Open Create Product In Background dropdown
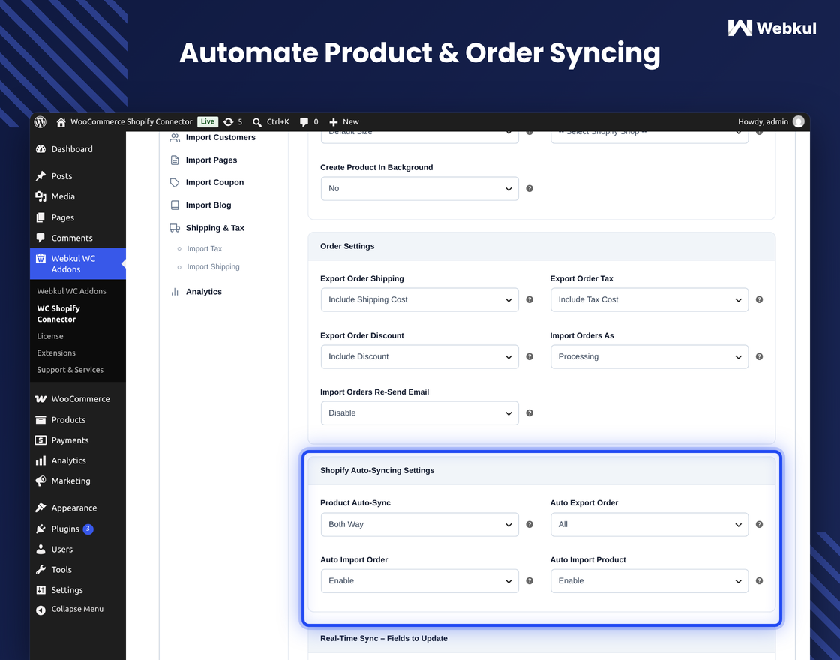 (x=419, y=188)
